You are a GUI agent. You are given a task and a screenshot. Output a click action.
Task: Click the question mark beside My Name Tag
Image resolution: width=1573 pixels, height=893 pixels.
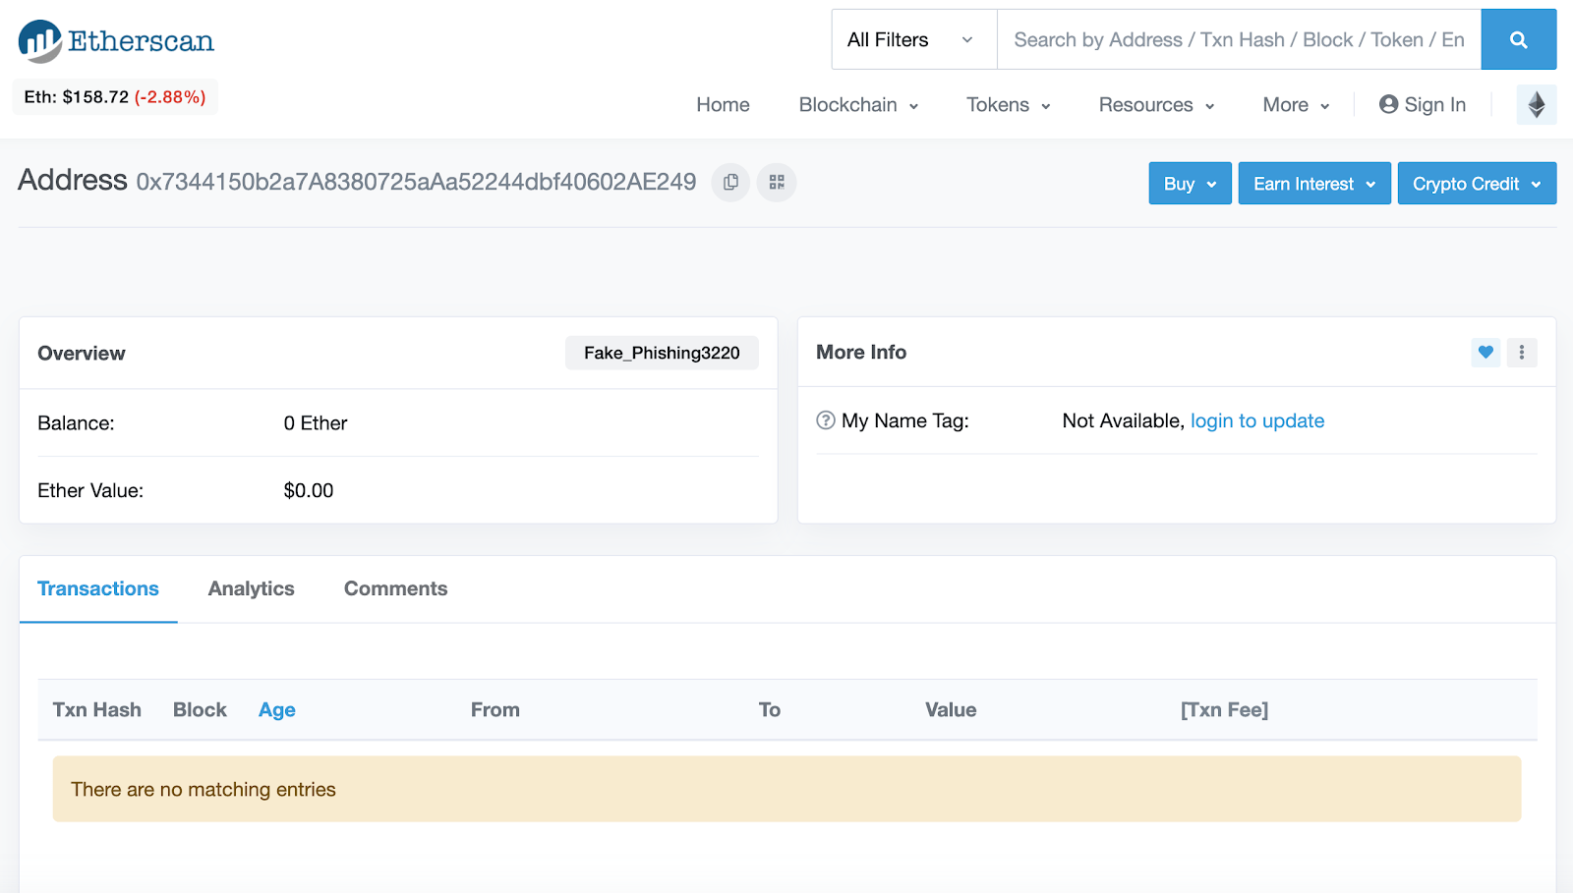tap(824, 420)
